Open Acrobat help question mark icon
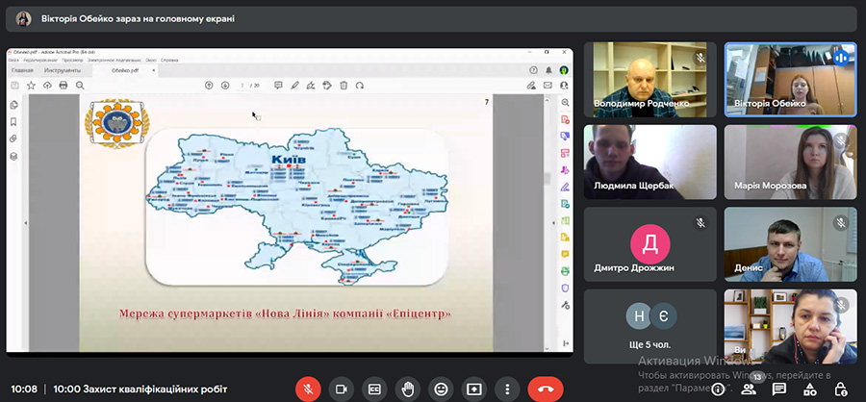The height and width of the screenshot is (402, 866). [x=533, y=70]
